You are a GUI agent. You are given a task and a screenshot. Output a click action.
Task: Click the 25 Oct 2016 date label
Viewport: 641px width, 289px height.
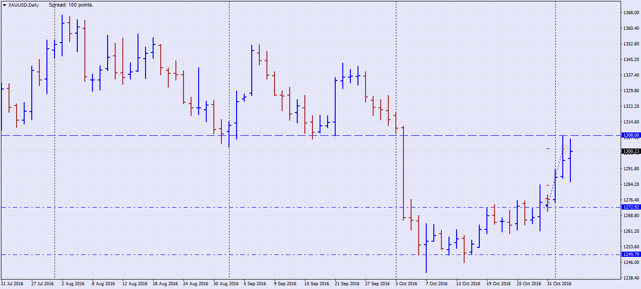pos(529,284)
